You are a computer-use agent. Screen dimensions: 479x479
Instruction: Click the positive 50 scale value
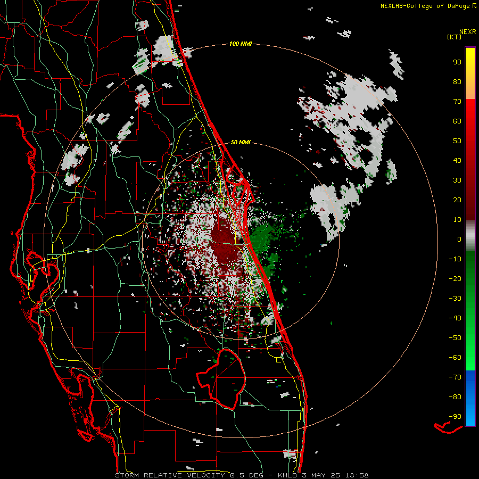click(457, 141)
